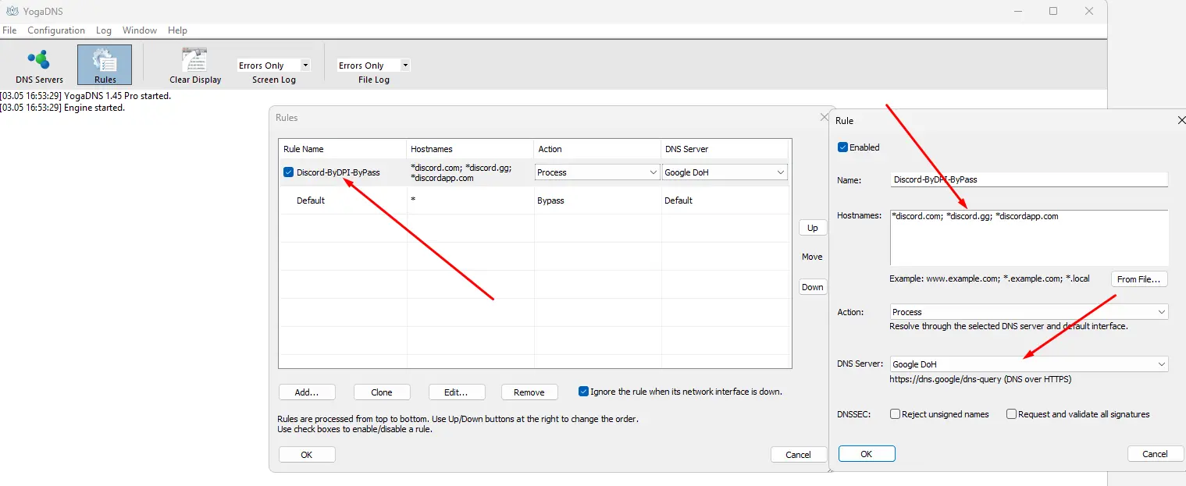The height and width of the screenshot is (486, 1186).
Task: Click the Clear Display toolbar icon
Action: (195, 66)
